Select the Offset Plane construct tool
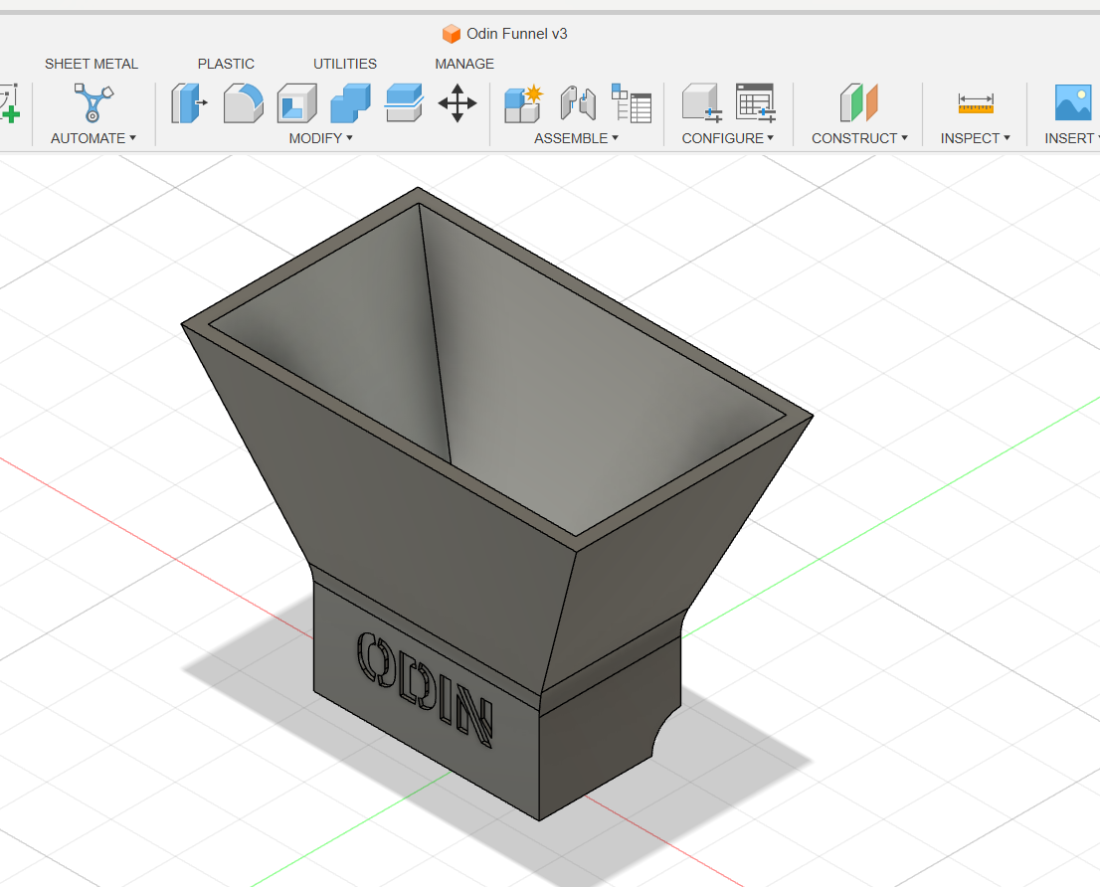This screenshot has height=887, width=1100. 858,103
